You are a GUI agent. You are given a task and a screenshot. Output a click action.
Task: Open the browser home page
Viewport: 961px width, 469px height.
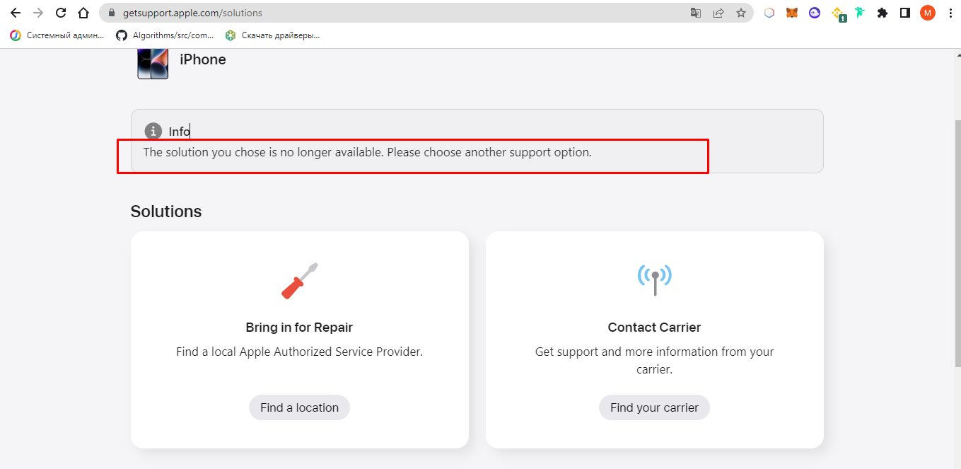[83, 13]
